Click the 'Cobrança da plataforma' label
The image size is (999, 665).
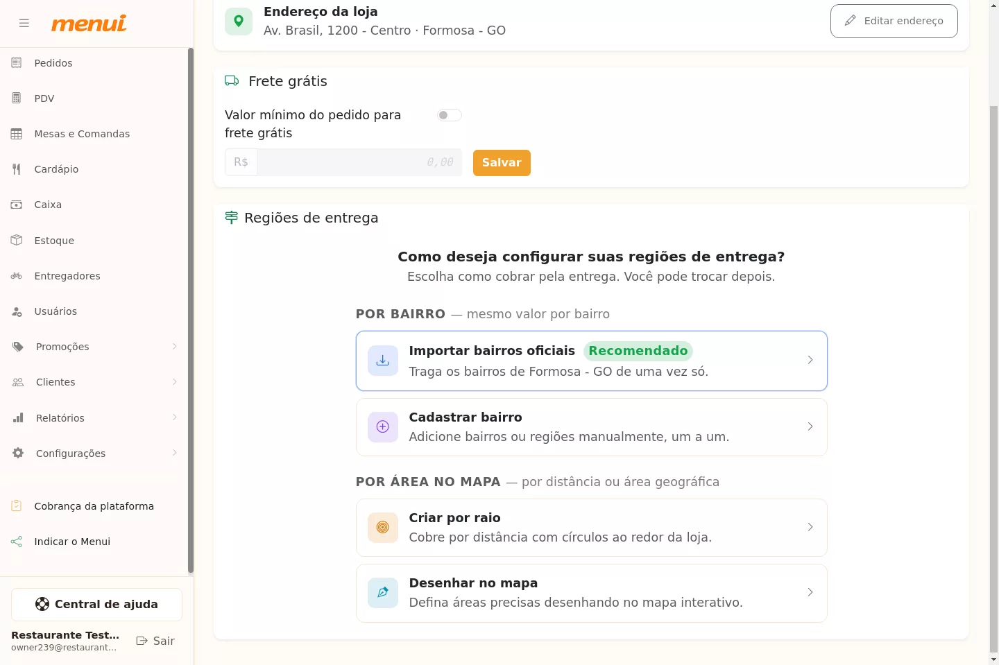pos(94,506)
